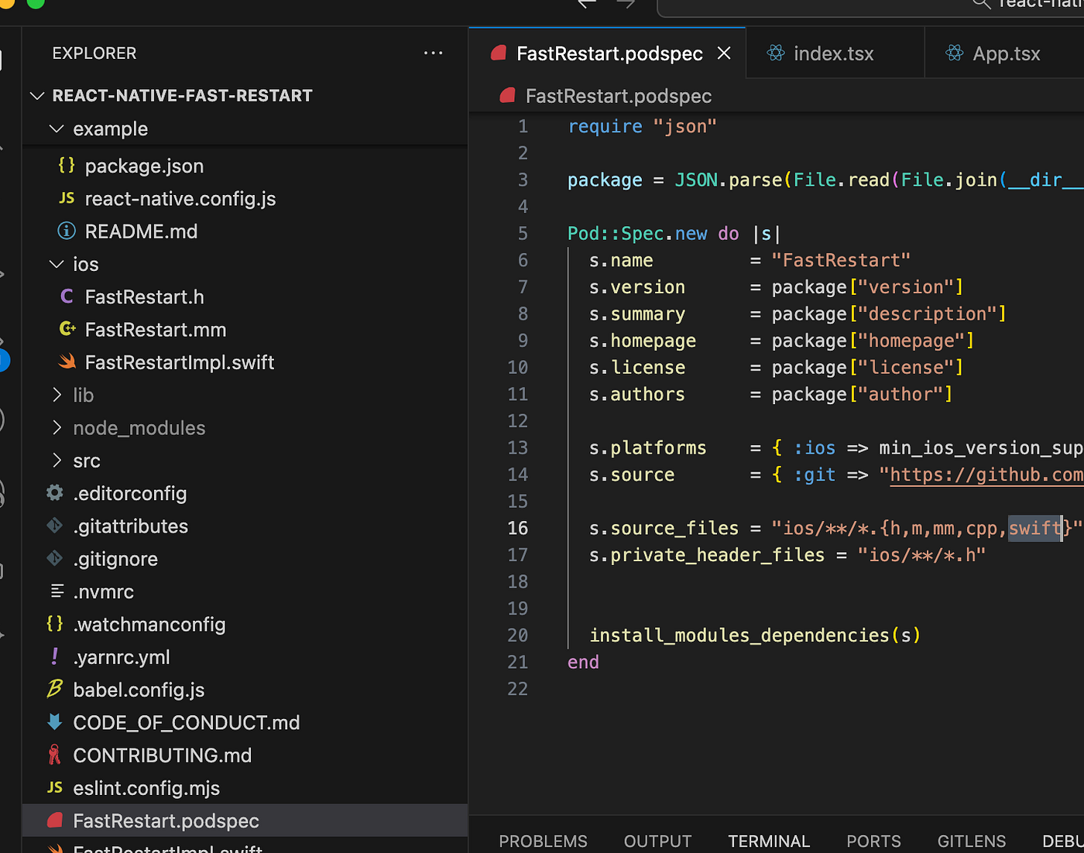Screen dimensions: 1084x853
Task: Click line number 16 in the gutter
Action: point(517,528)
